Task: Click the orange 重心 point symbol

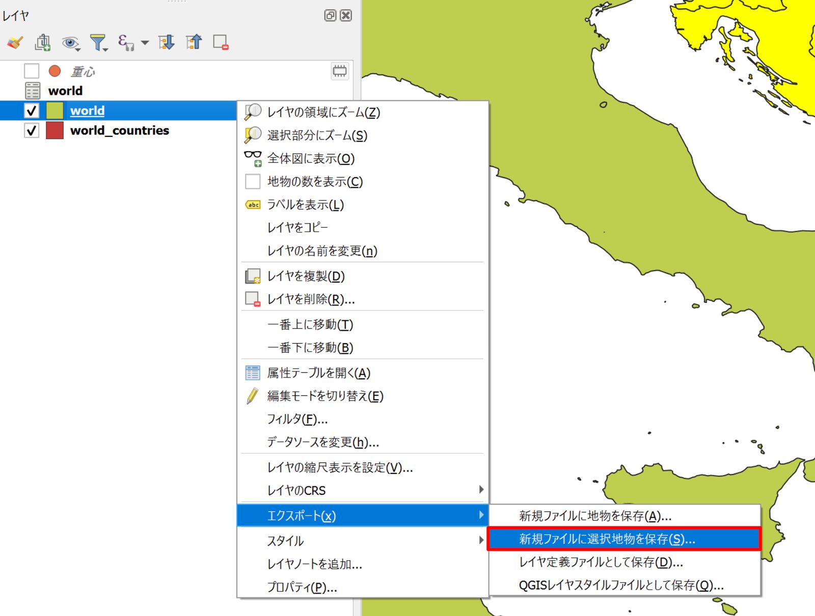Action: [x=55, y=71]
